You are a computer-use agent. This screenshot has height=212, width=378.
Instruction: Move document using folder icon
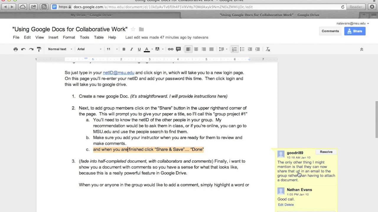(x=141, y=29)
